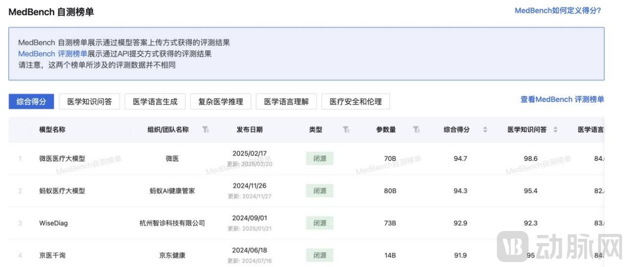Click the MedBench如何定义得分? link
This screenshot has width=627, height=267.
point(558,10)
